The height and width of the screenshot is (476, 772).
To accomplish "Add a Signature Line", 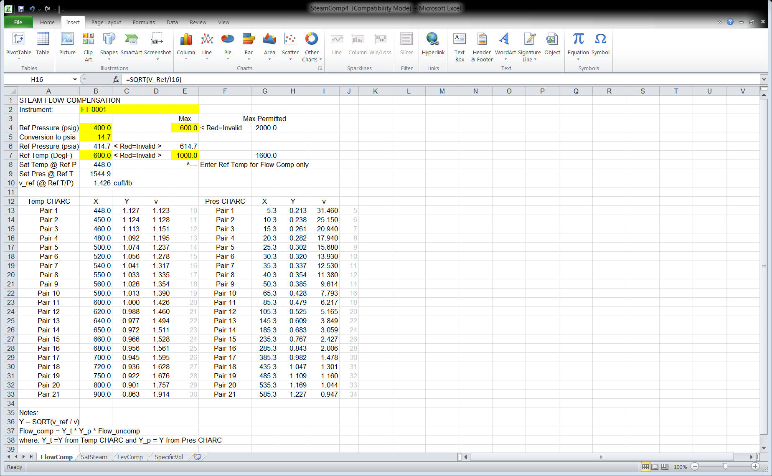I will tap(529, 47).
